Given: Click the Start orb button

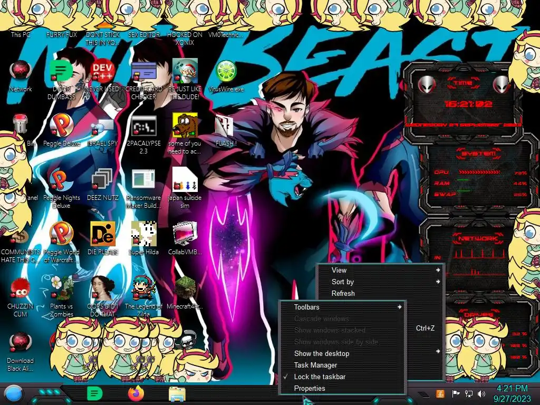Looking at the screenshot, I should tap(14, 394).
